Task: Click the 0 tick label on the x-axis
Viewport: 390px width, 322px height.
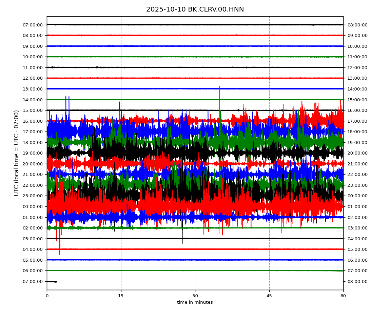Action: point(47,296)
